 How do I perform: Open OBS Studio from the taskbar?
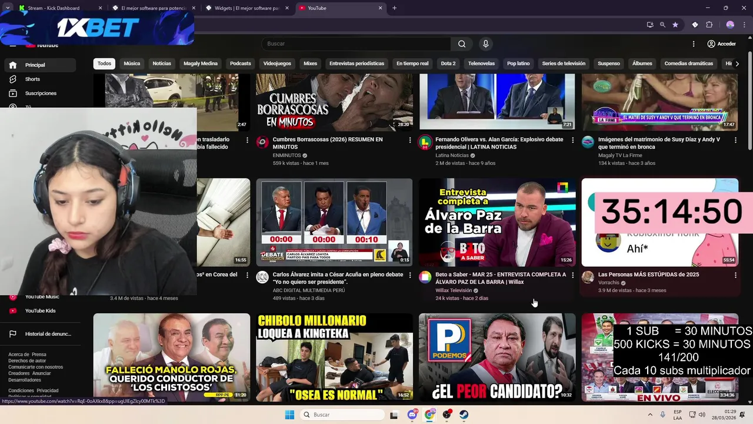pos(447,415)
